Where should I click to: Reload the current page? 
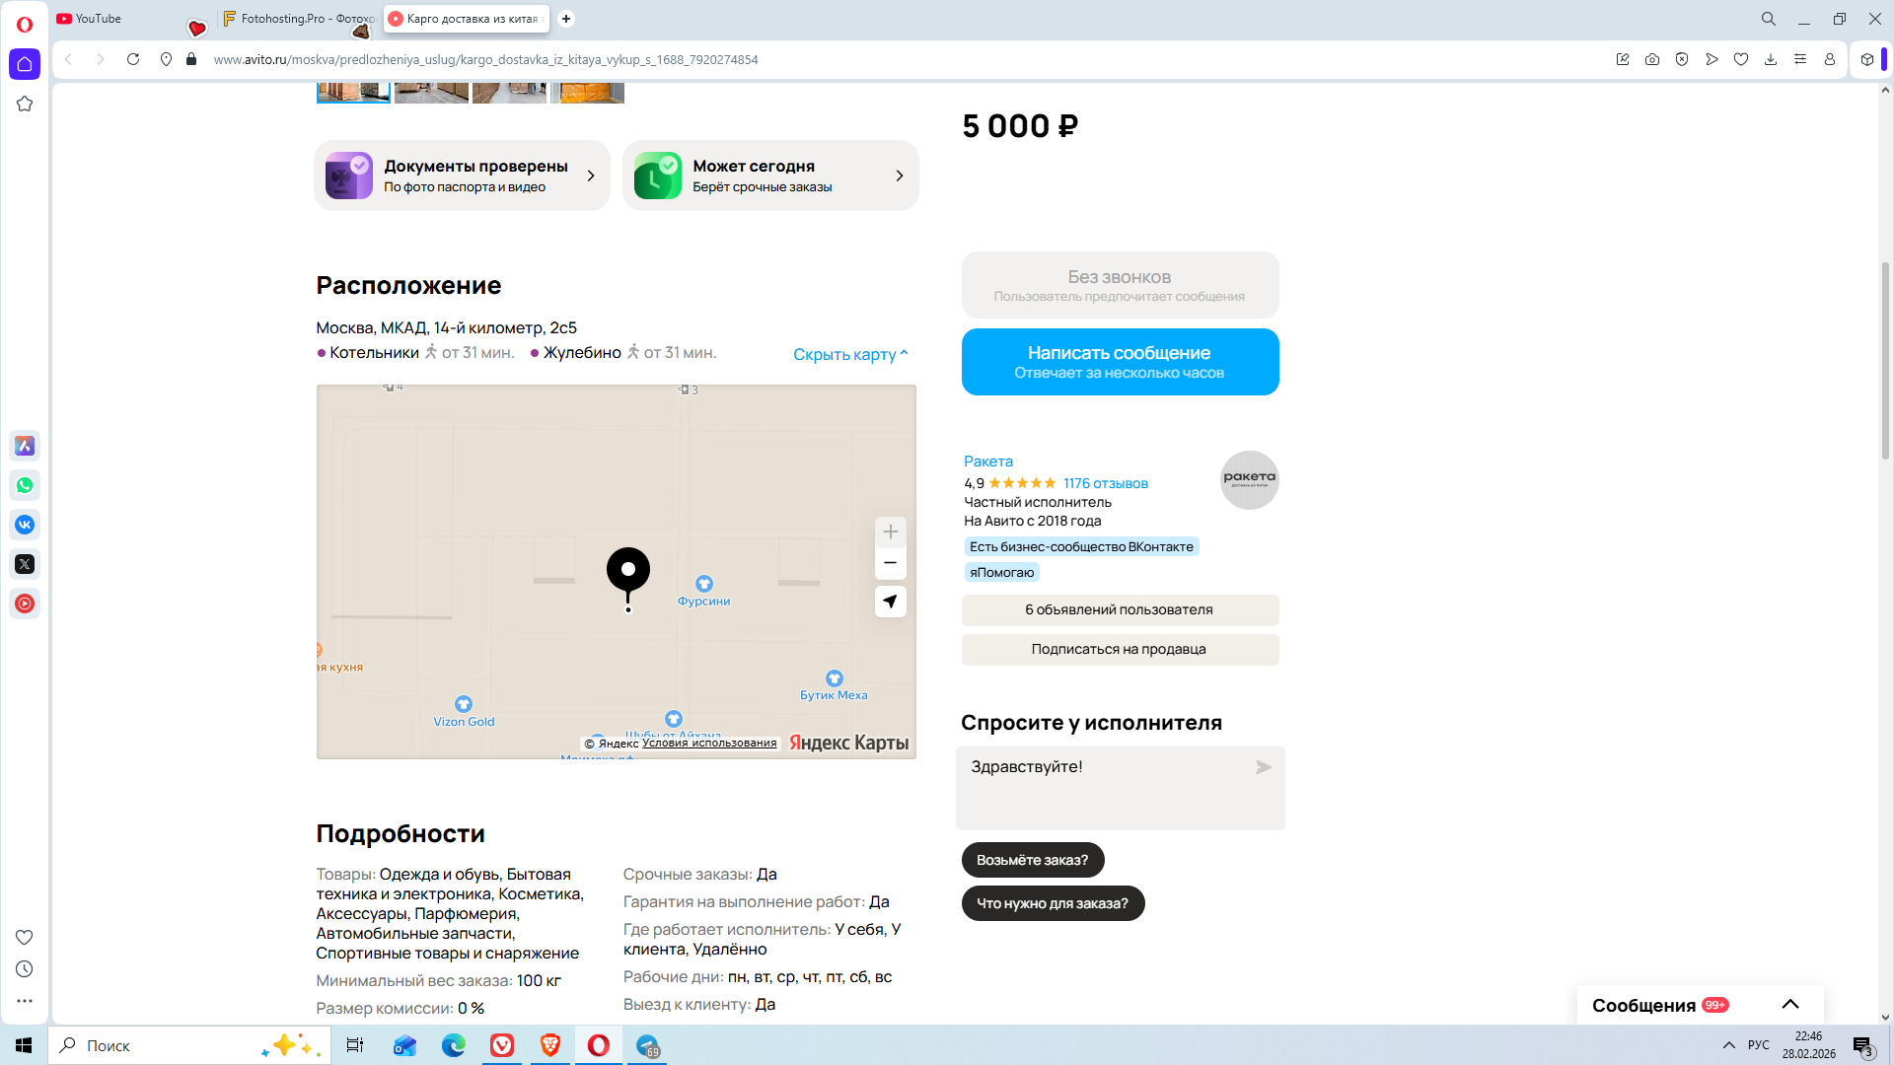point(133,59)
